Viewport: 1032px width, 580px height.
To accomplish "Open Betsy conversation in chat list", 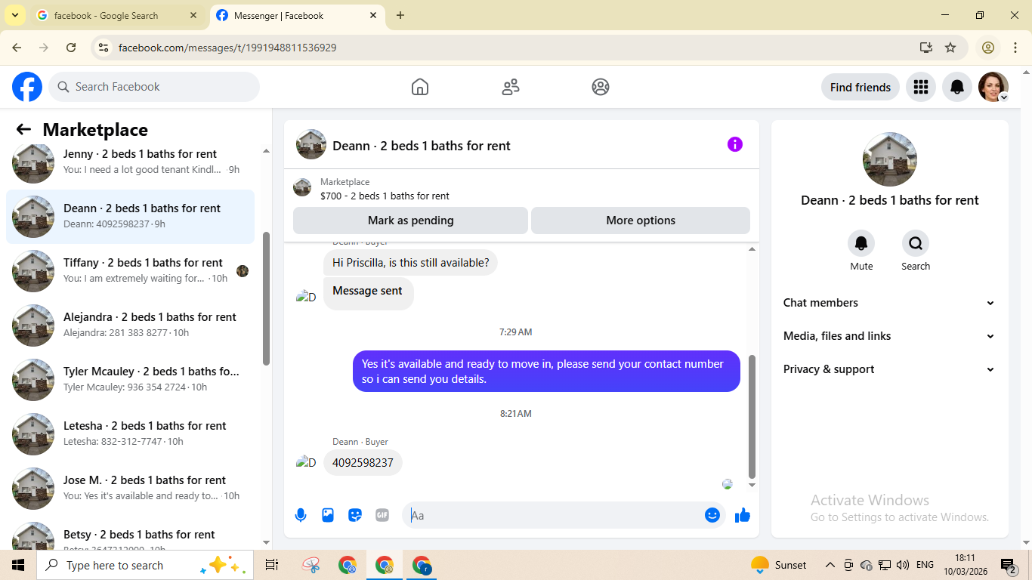I will [130, 533].
